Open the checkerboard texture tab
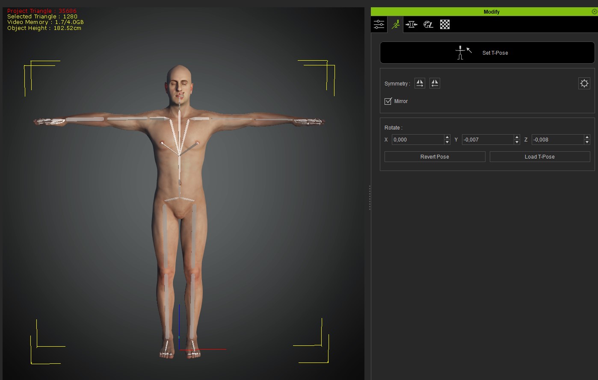Viewport: 598px width, 380px height. (445, 25)
